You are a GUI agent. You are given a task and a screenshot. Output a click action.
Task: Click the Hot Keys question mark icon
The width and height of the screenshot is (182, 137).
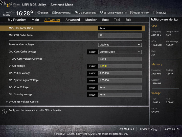pyautogui.click(x=155, y=12)
